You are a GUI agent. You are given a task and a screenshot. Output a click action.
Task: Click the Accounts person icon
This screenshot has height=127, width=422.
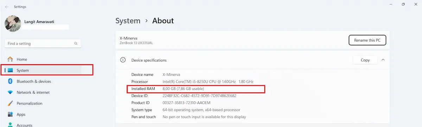pyautogui.click(x=10, y=125)
